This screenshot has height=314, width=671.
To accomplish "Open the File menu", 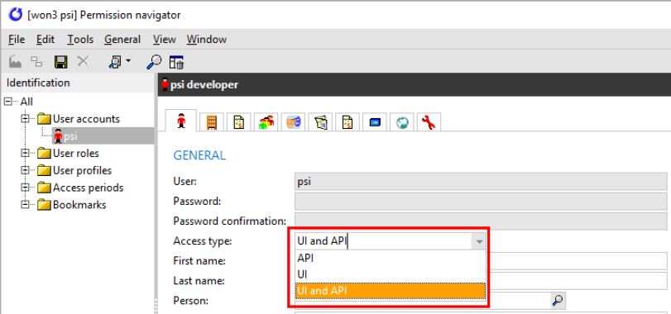I will tap(17, 40).
